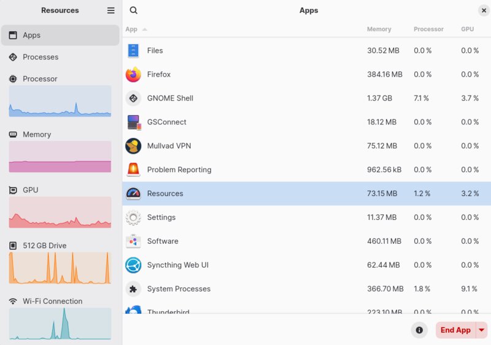This screenshot has height=345, width=491.
Task: Sort by the App column header
Action: (131, 29)
